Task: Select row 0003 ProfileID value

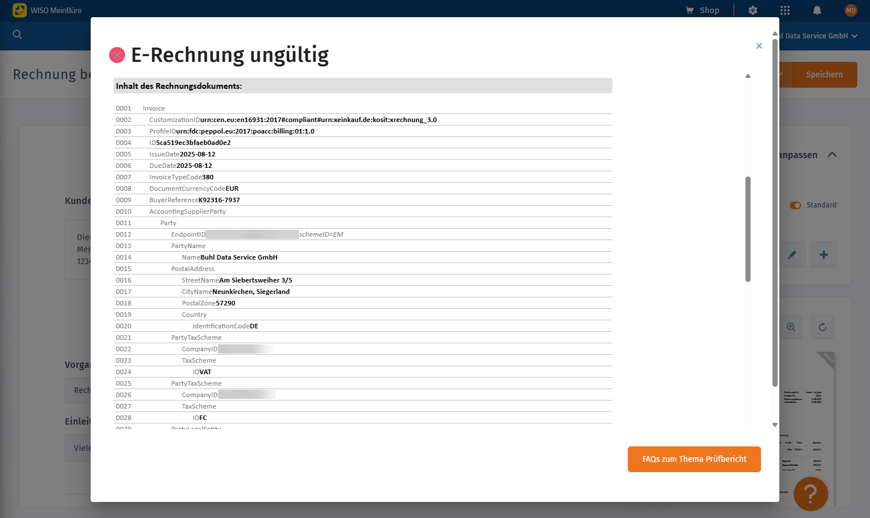Action: 245,131
